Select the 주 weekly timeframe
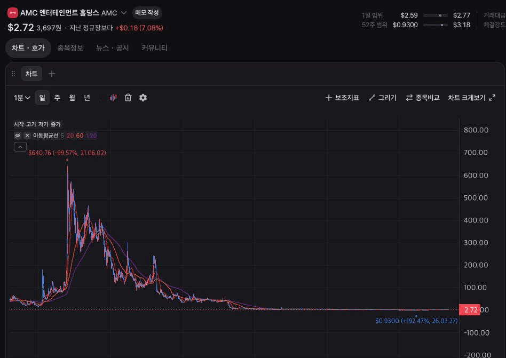 [57, 98]
